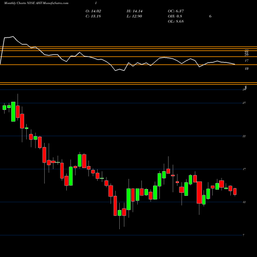Screen dimensions: 257x257
Task: Click the "7" price axis label
Action: tap(244, 235)
